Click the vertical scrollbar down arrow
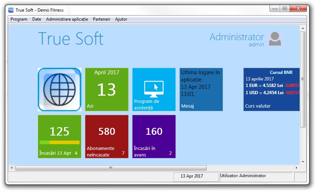The width and height of the screenshot is (316, 192). [303, 162]
